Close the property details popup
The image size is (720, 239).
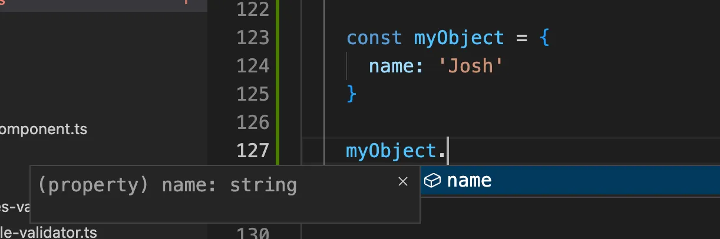403,181
